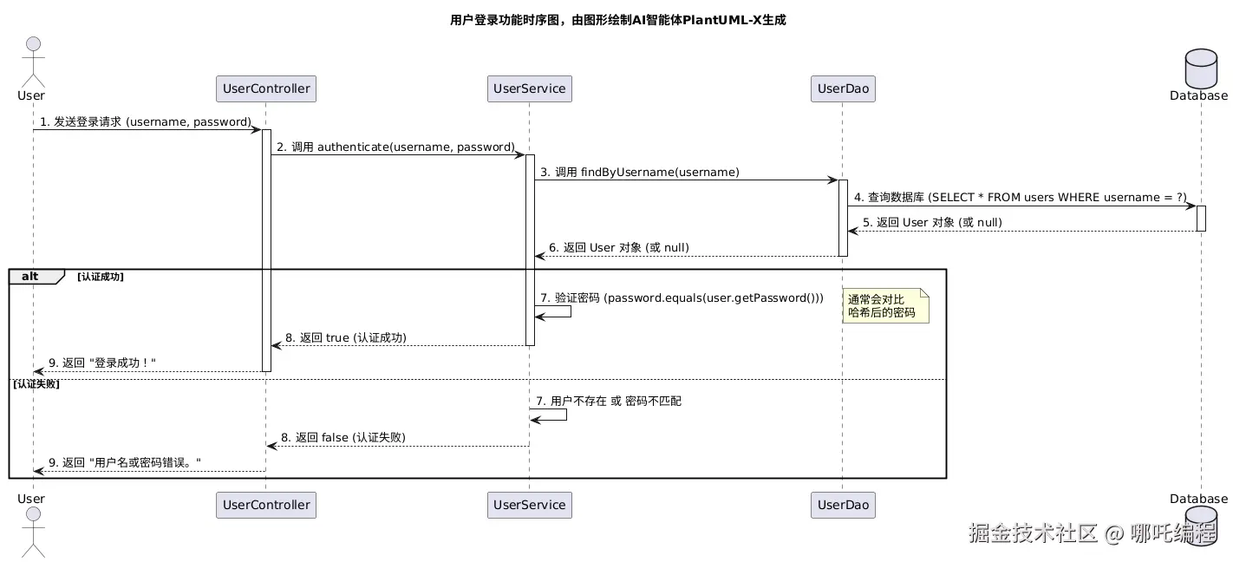Click message '7. 用户不存在 或 密码不匹配'
Viewport: 1233px width, 562px height.
(609, 402)
